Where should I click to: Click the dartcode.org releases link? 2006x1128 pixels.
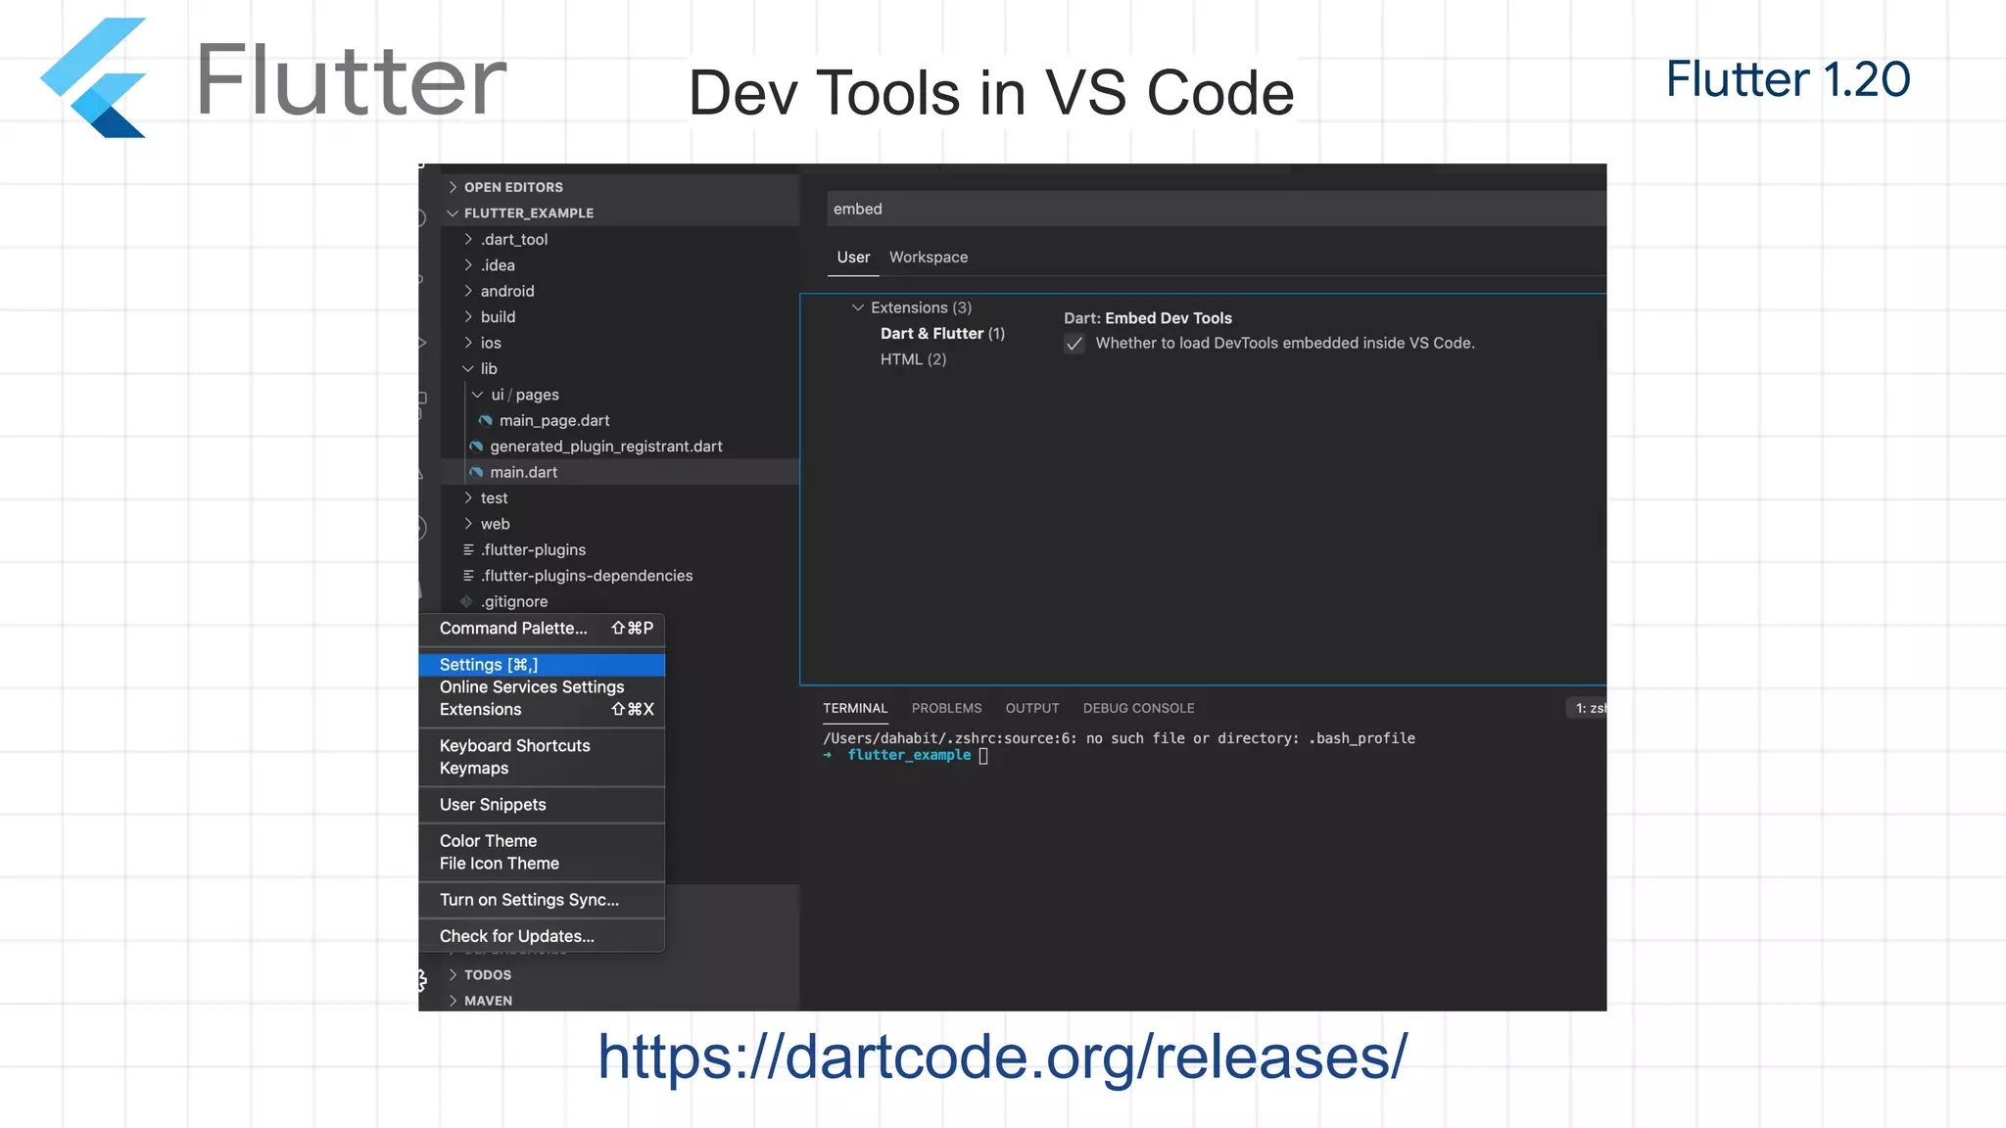pyautogui.click(x=1002, y=1057)
